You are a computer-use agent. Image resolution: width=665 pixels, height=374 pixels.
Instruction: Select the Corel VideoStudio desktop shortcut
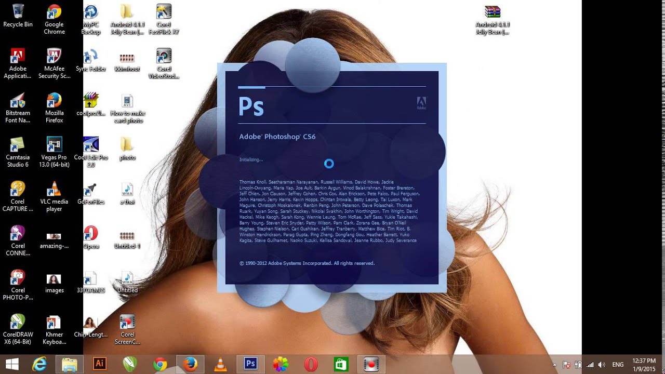pos(164,63)
